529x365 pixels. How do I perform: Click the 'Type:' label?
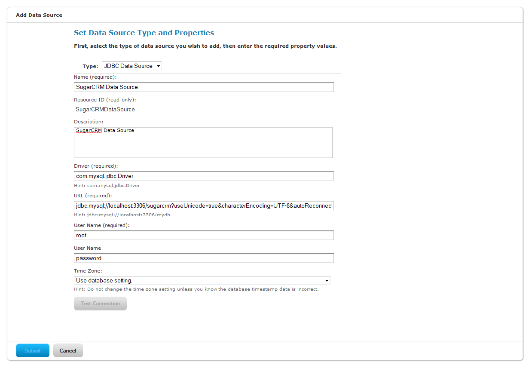(90, 66)
